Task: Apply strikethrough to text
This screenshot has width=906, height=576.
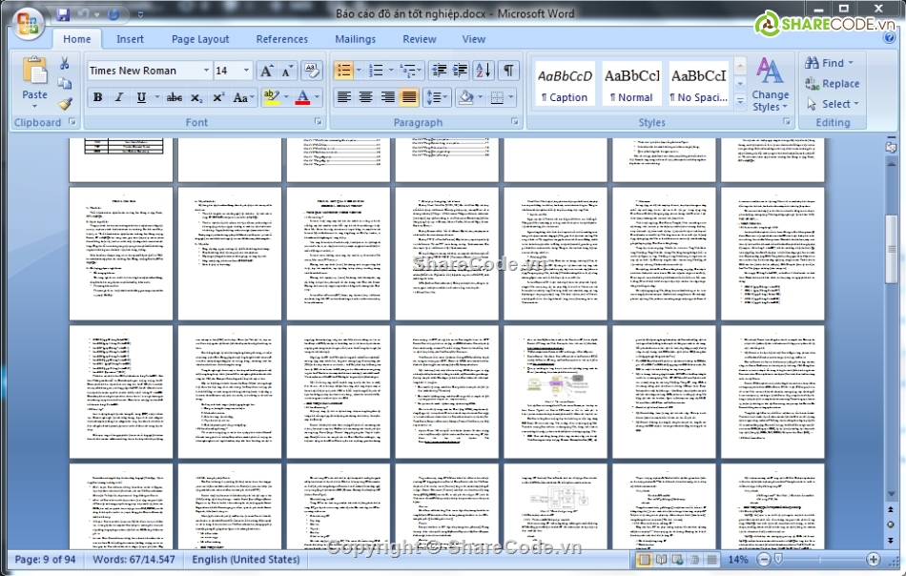Action: click(x=174, y=97)
